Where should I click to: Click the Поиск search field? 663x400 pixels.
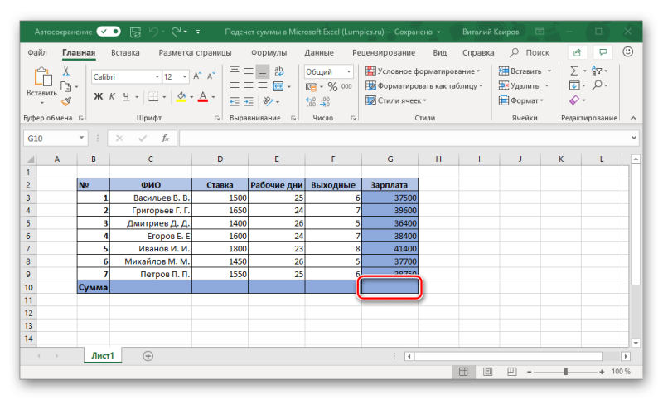point(530,52)
